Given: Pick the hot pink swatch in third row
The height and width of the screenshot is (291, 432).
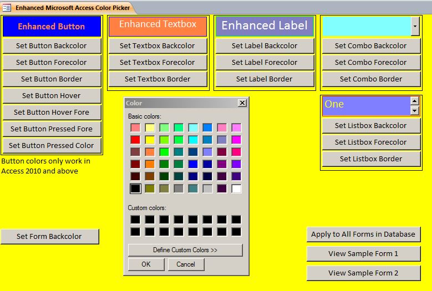Looking at the screenshot, I should [236, 152].
